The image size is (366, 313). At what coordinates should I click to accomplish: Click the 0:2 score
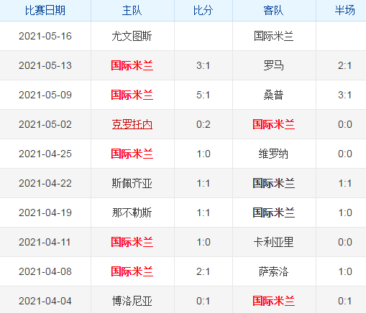(203, 124)
